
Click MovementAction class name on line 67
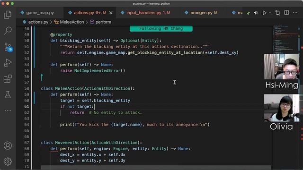72,143
